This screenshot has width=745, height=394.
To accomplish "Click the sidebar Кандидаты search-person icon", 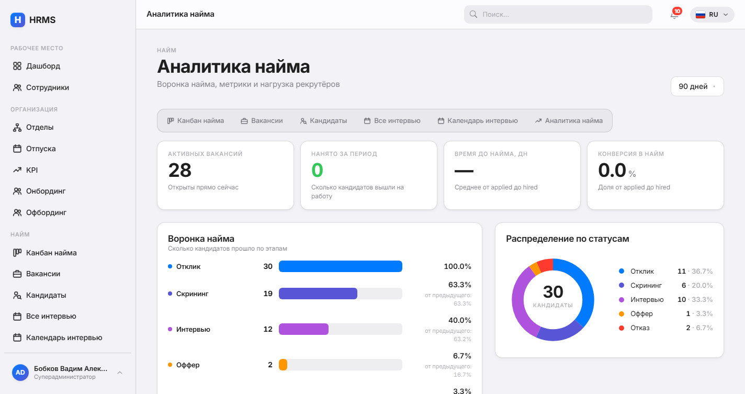I will pyautogui.click(x=17, y=295).
